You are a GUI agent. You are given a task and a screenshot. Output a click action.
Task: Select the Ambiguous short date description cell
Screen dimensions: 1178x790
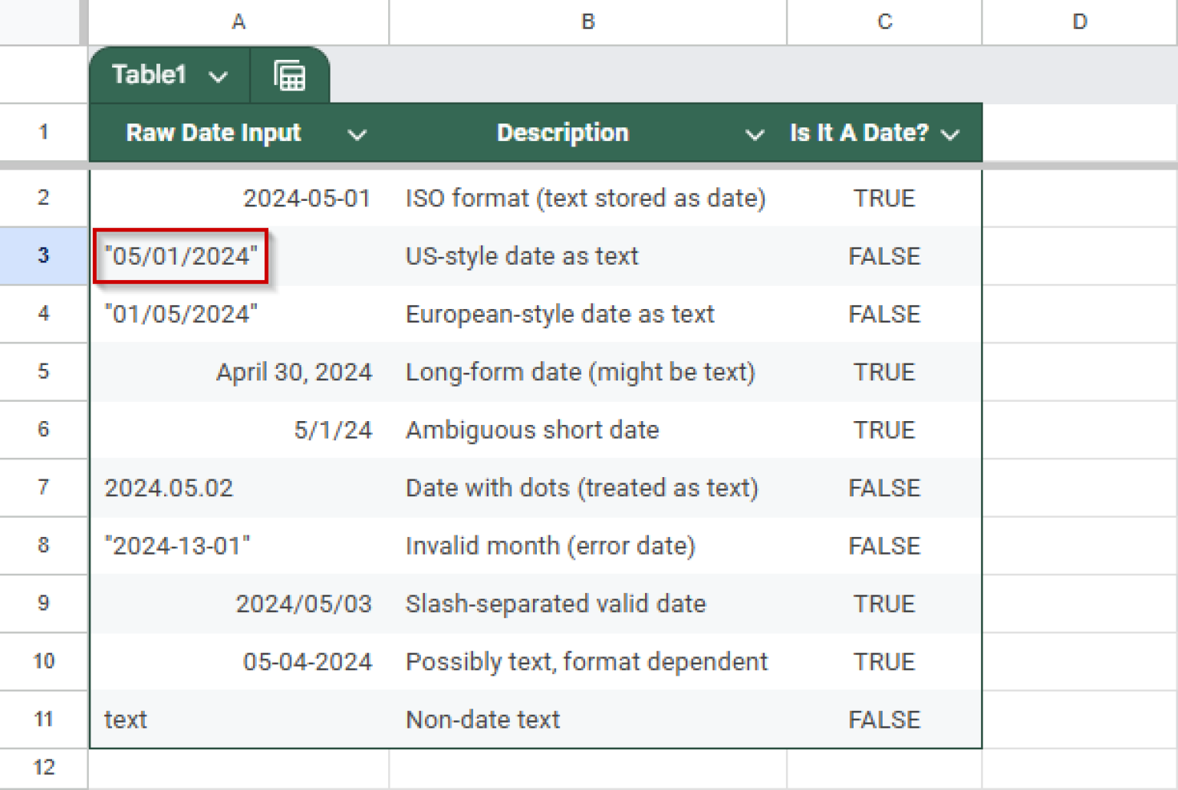point(532,430)
